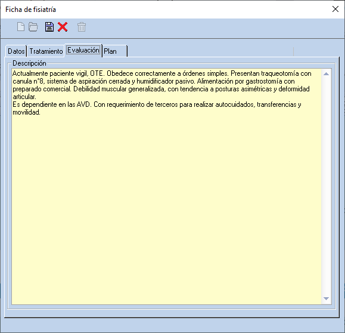Click the trash can delete icon
345x333 pixels.
click(82, 27)
